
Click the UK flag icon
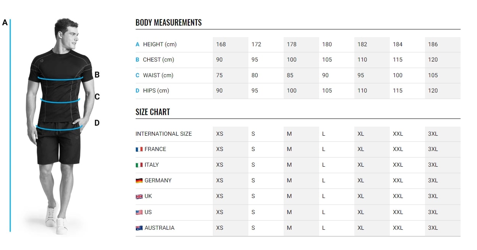pos(139,196)
